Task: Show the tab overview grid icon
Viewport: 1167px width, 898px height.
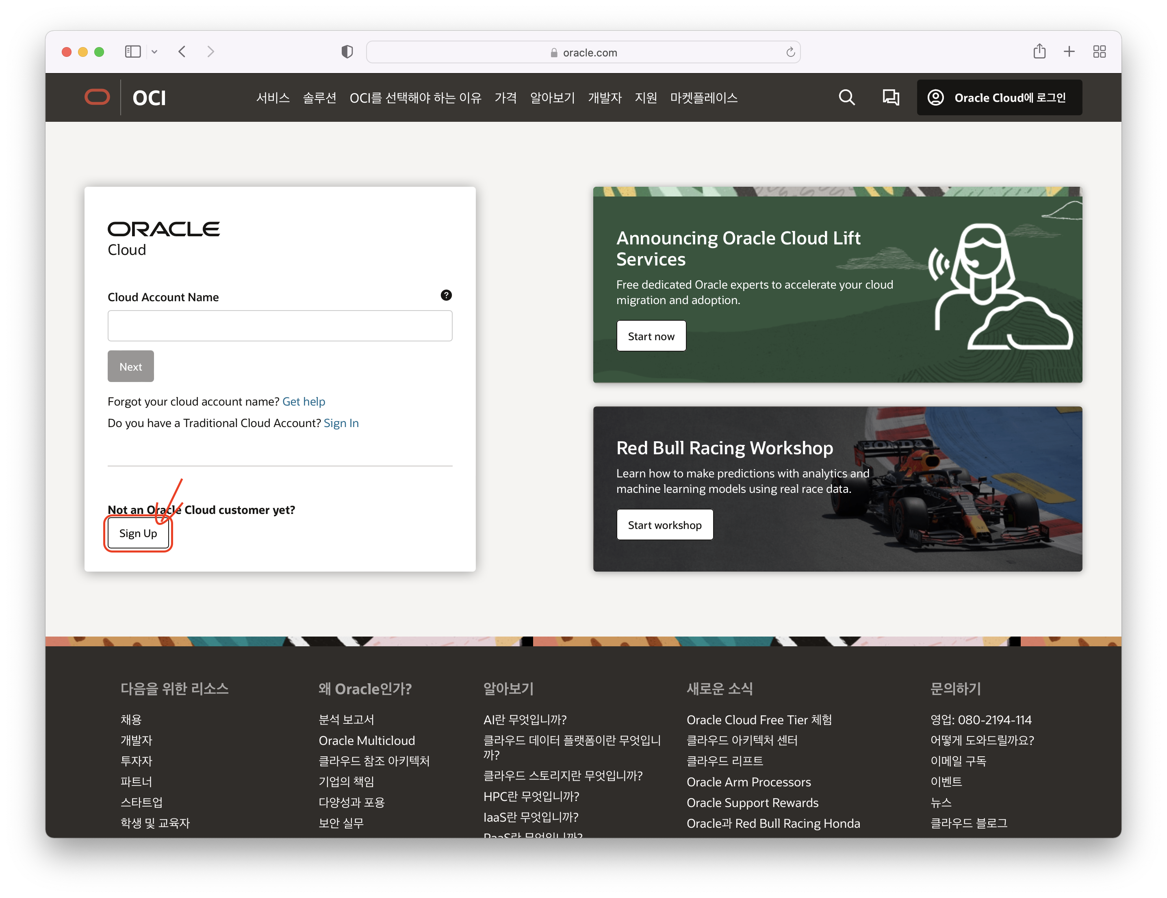Action: (1099, 52)
